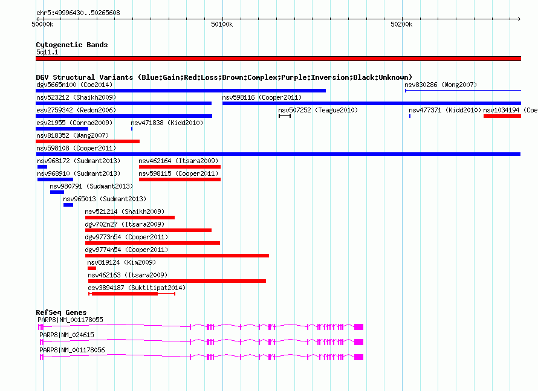538x391 pixels.
Task: Click the blue bar of nsv968910
Action: [x=55, y=179]
